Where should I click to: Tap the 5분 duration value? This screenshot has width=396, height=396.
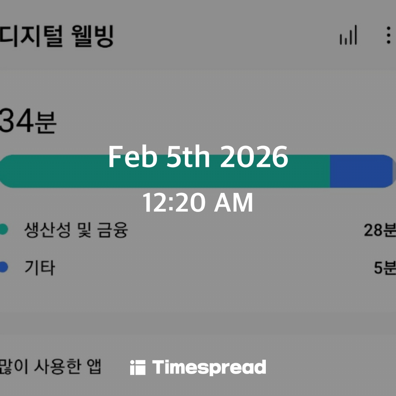point(385,268)
